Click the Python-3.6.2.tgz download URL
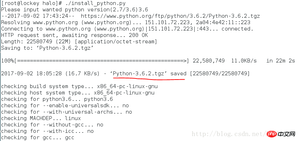 pos(170,16)
